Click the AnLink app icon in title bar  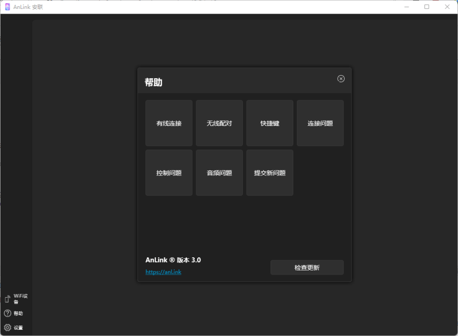tap(7, 7)
